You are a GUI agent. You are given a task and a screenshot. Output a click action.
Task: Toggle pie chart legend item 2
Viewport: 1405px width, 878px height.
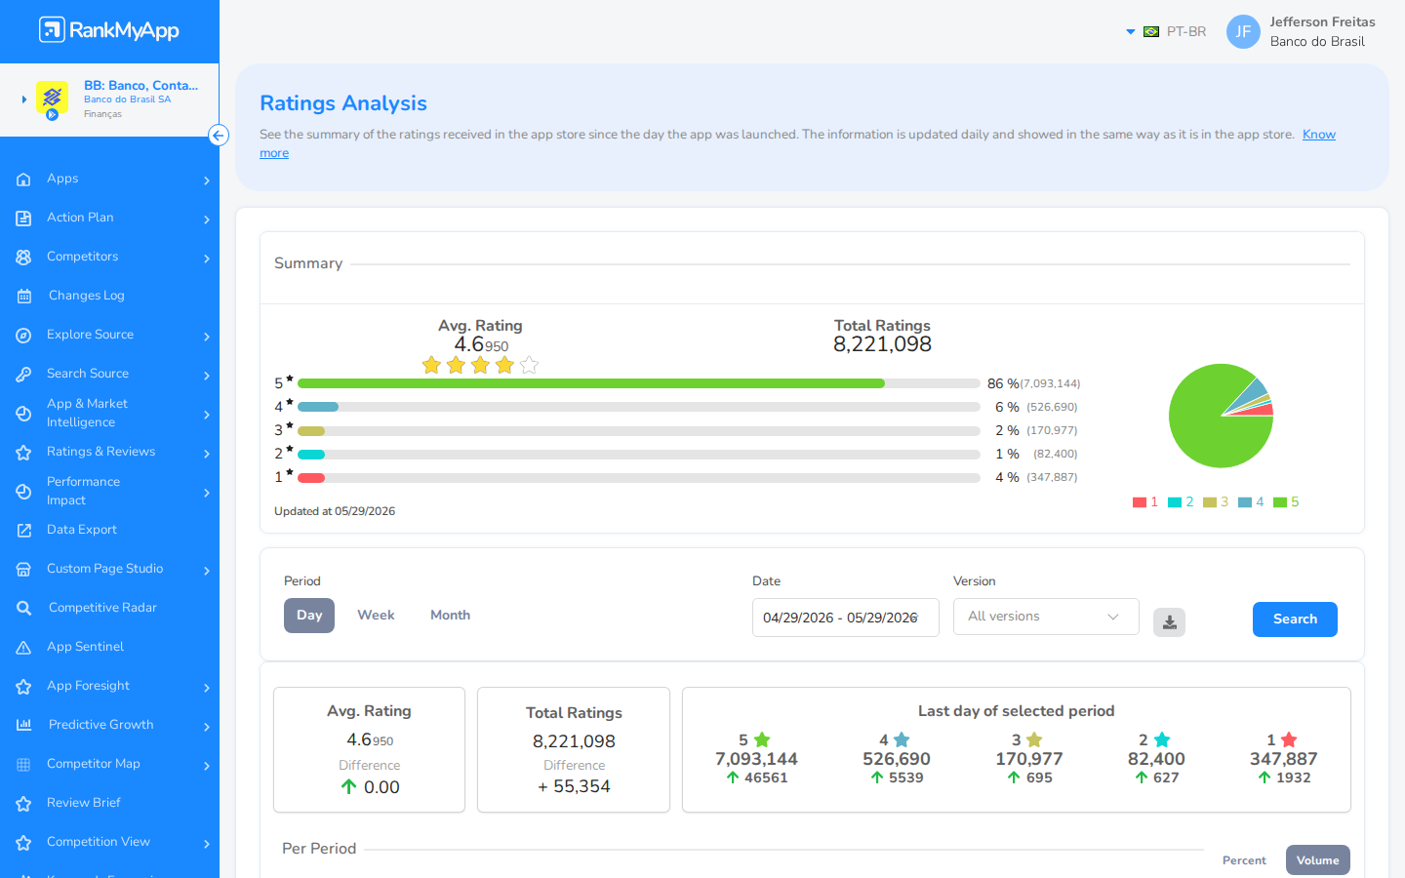tap(1181, 502)
